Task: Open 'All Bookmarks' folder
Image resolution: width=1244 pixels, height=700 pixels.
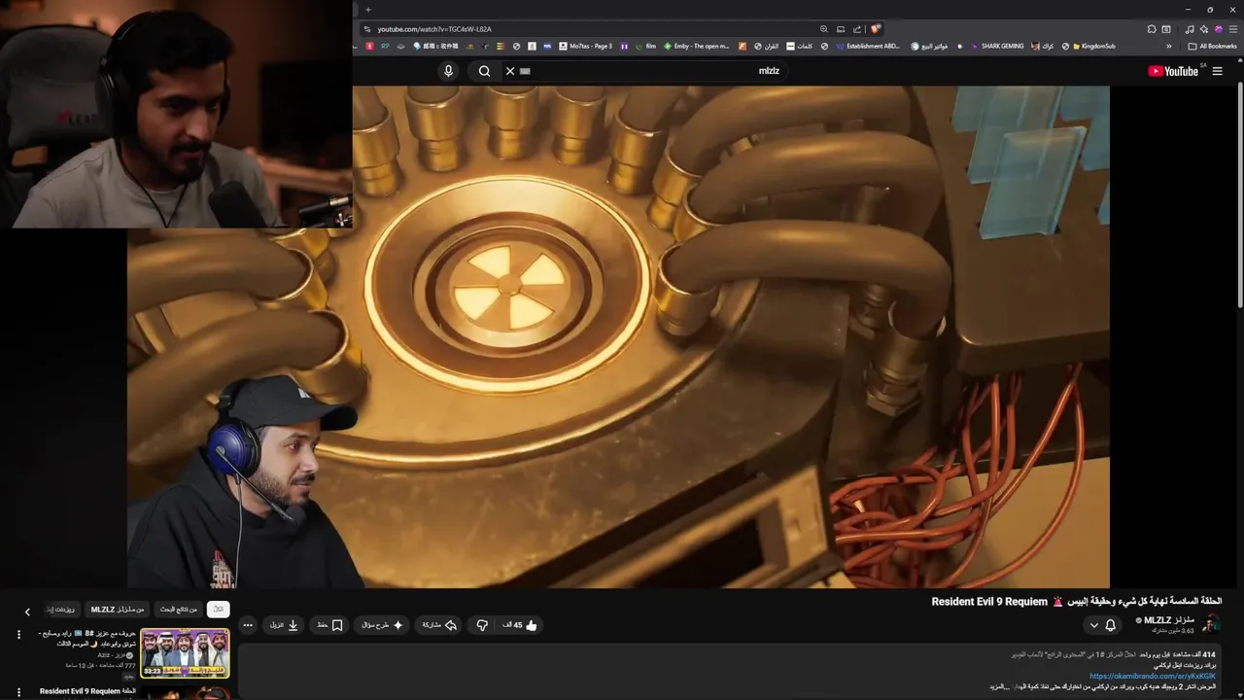Action: (1212, 46)
